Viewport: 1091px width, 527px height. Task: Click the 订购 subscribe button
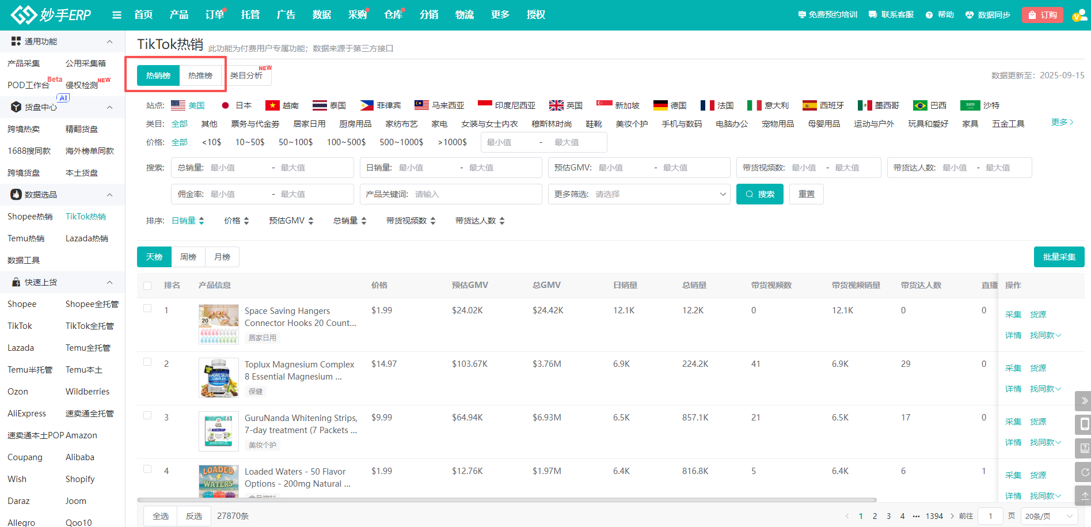point(1043,15)
